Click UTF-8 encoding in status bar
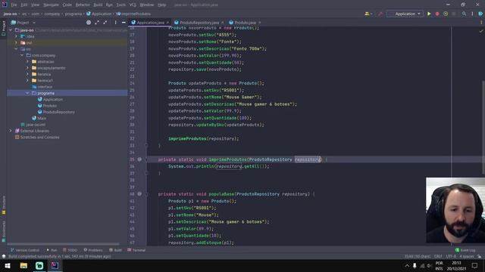485x272 pixels. tap(451, 256)
